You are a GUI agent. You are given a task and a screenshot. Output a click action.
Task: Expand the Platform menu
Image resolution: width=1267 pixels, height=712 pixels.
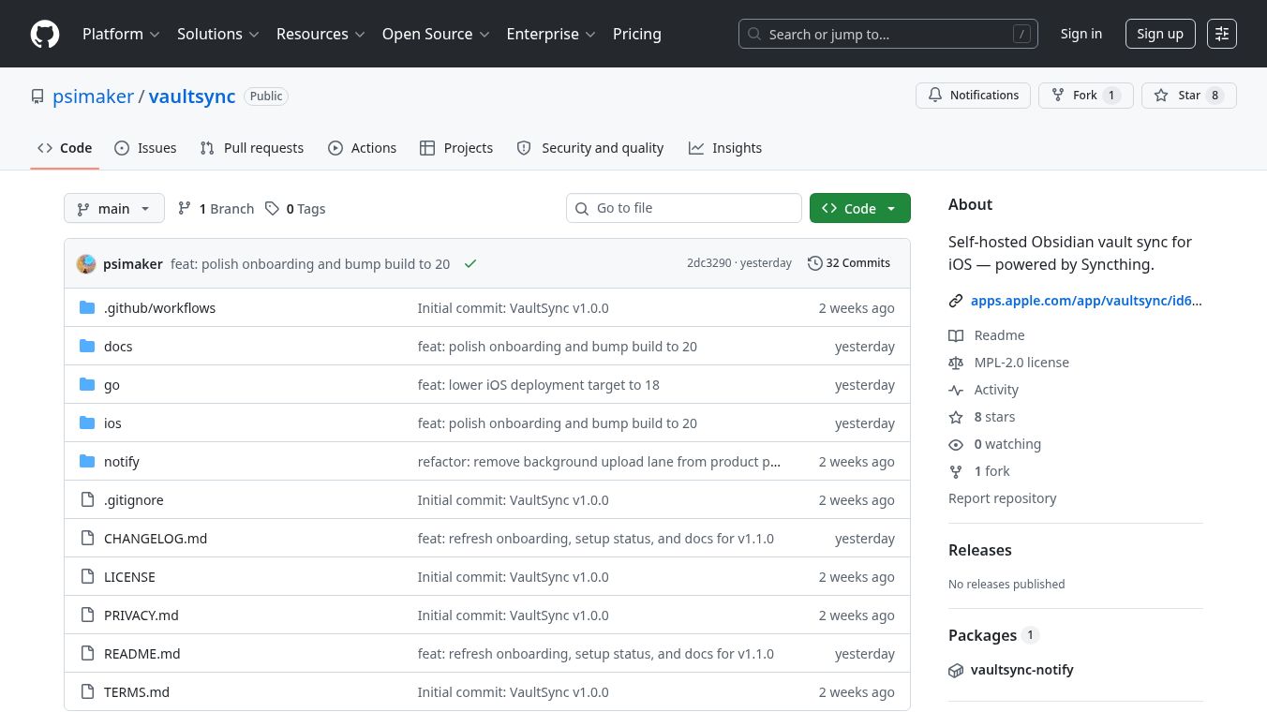[121, 34]
